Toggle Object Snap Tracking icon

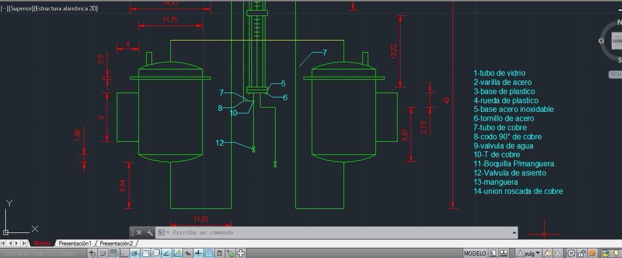(x=166, y=253)
